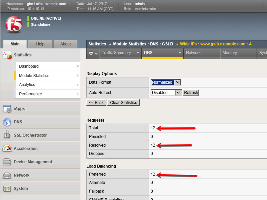Click the Preferred load balancing value 12
267x200 pixels.
[x=153, y=174]
